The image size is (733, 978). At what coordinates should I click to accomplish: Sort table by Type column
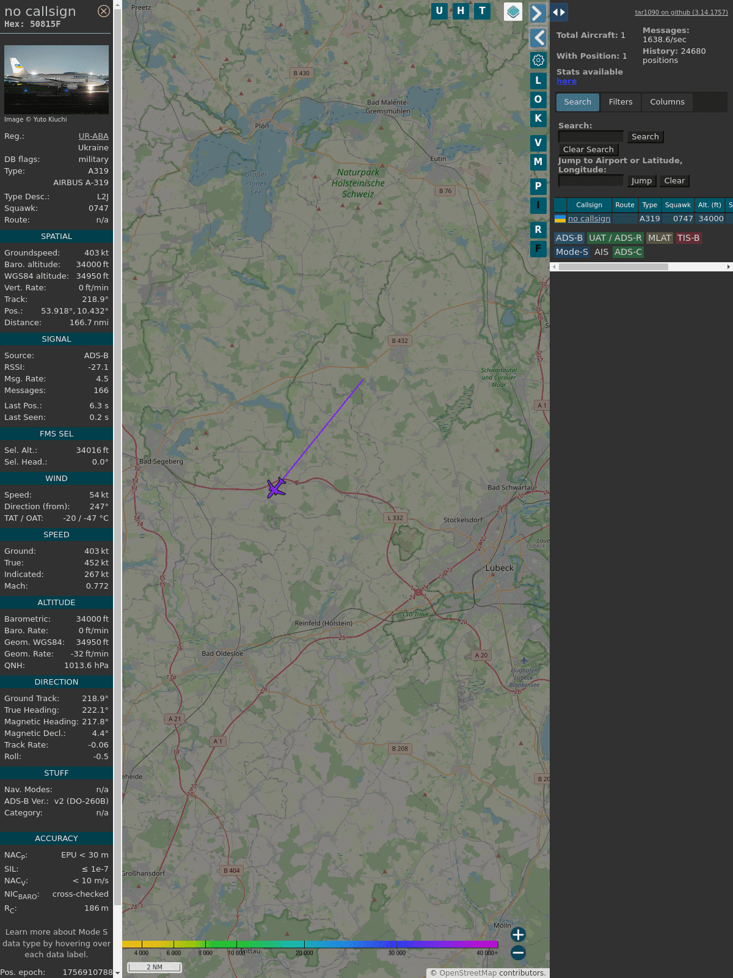pyautogui.click(x=650, y=205)
